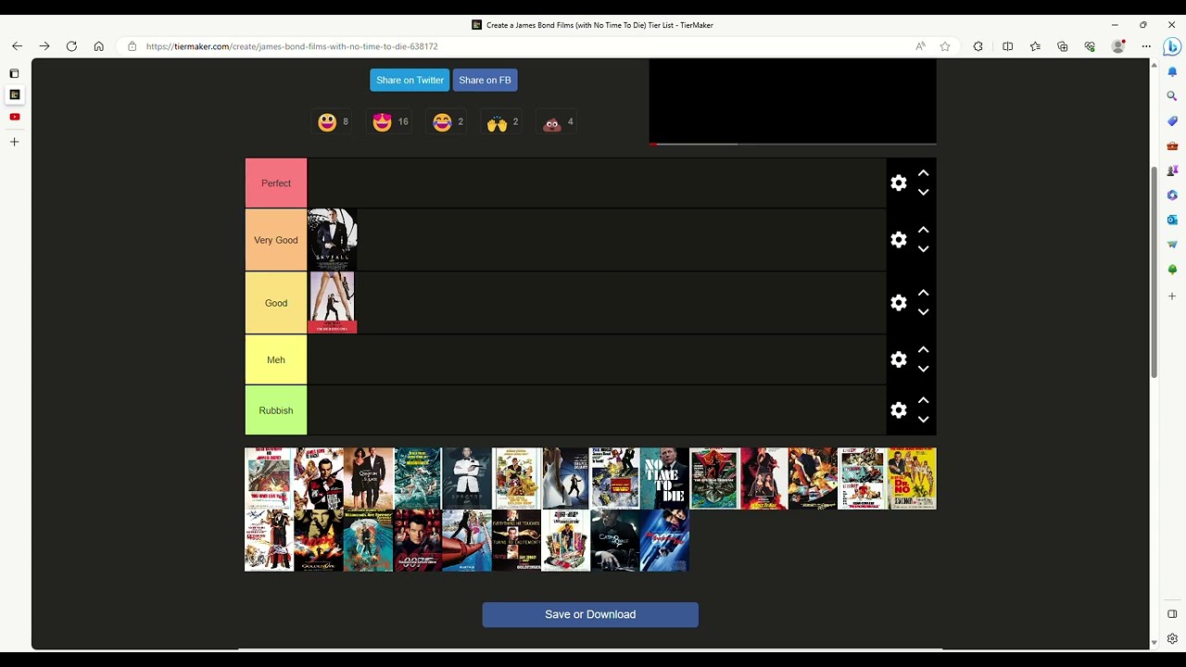Open YouTube vertical tab icon

(x=14, y=117)
